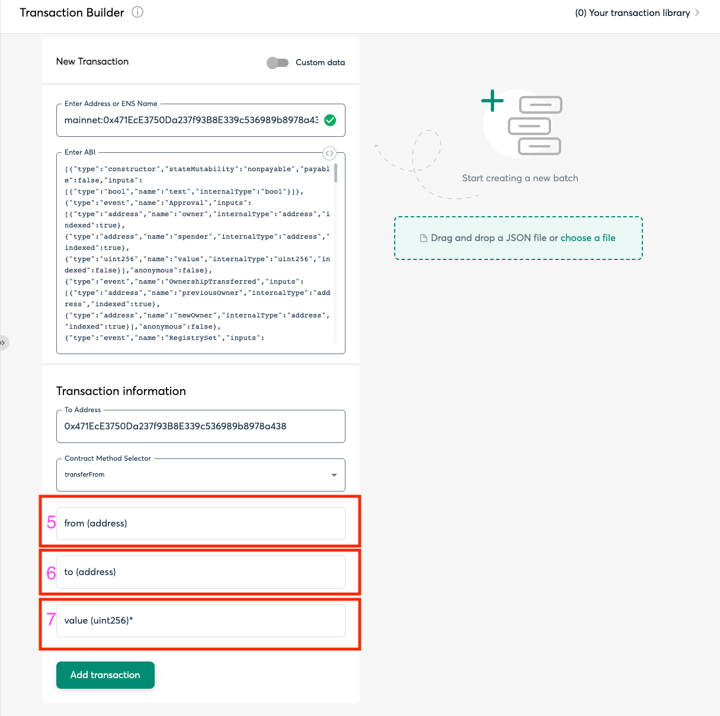Open the Contract Method Selector dropdown
The width and height of the screenshot is (720, 716).
[x=200, y=474]
